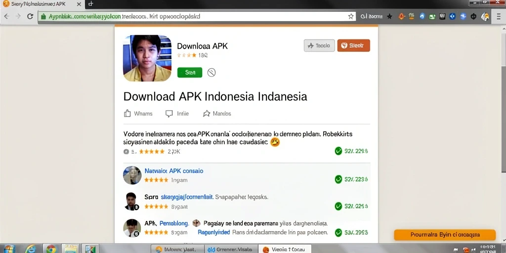506x253 pixels.
Task: Click the green Sten button
Action: pyautogui.click(x=190, y=73)
